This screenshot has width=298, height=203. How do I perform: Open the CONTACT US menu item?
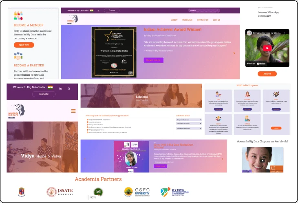(x=203, y=20)
